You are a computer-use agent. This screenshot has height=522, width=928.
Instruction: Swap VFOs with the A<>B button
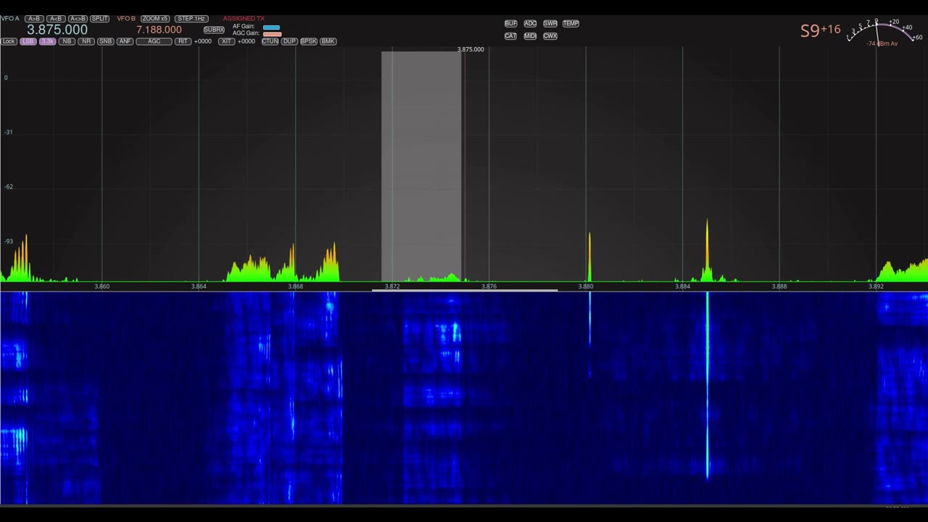78,19
